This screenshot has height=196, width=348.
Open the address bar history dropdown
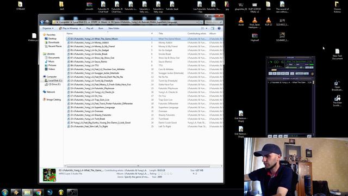197,22
